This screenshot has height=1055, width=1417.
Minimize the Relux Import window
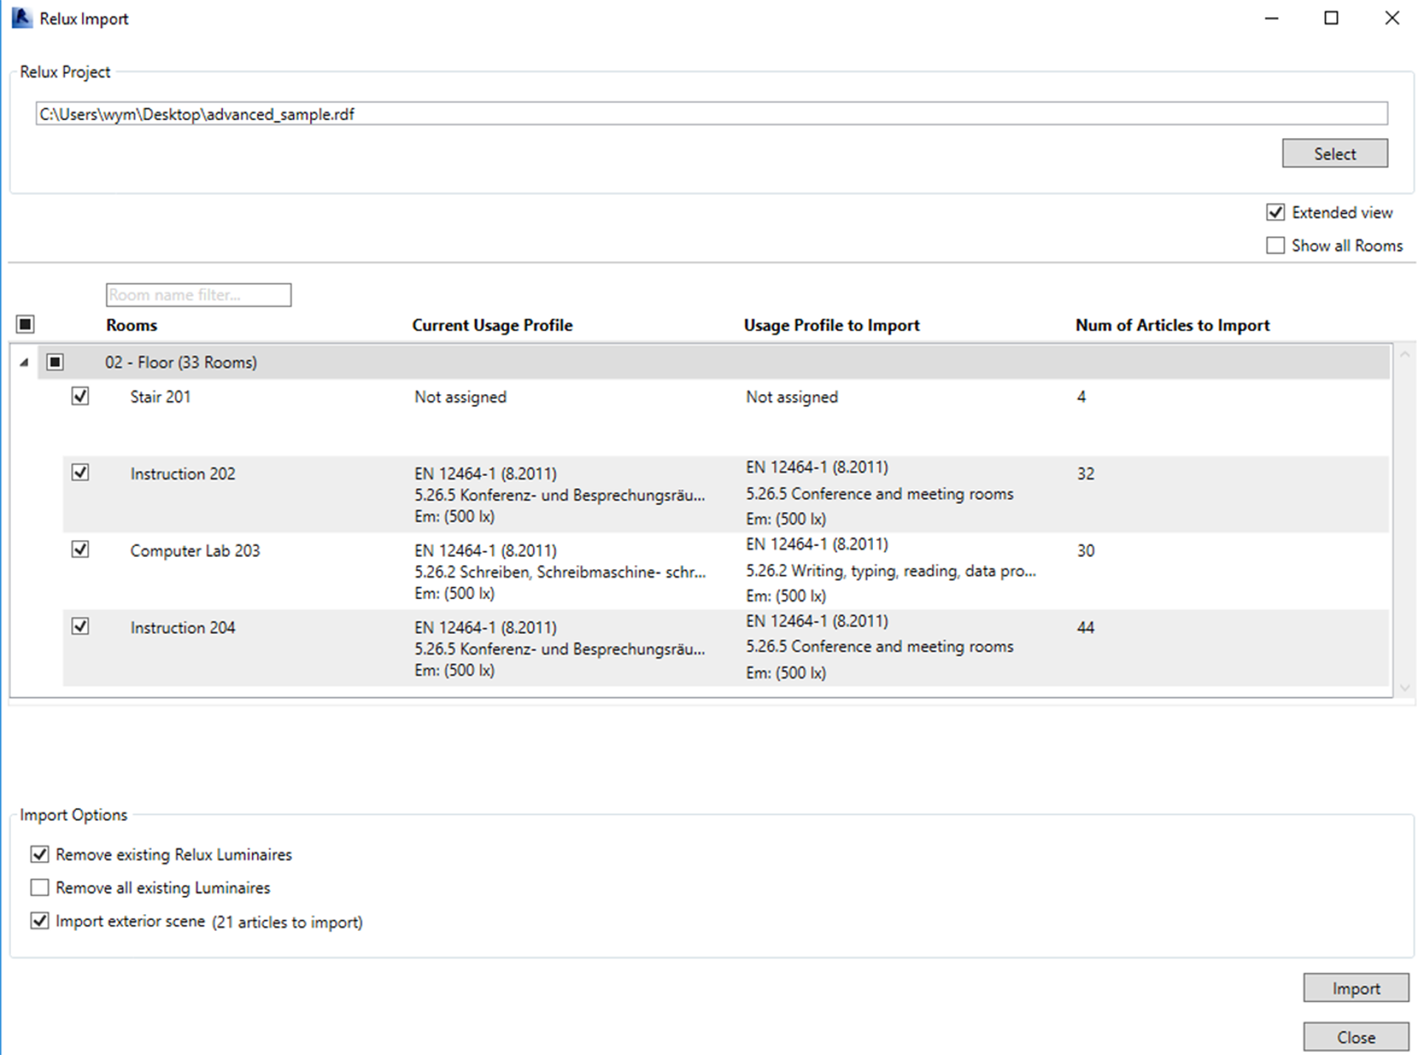[x=1272, y=18]
